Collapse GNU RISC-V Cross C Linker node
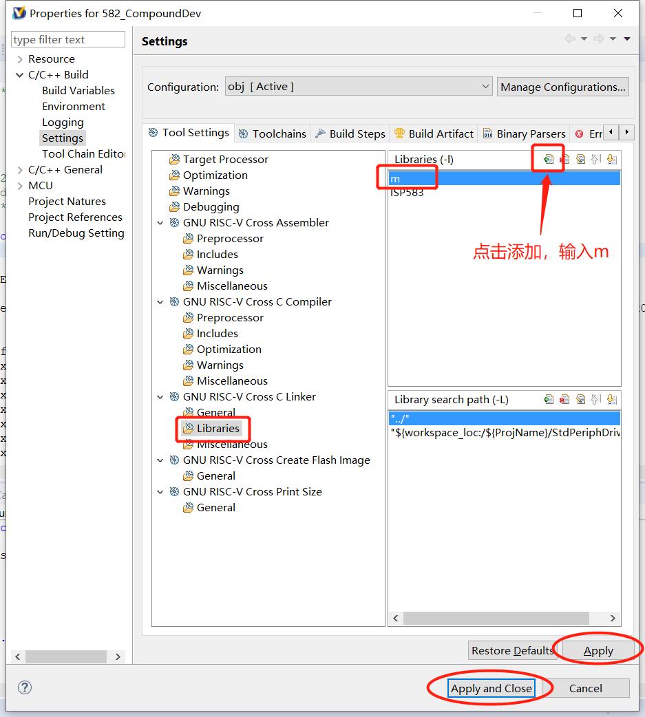This screenshot has height=717, width=645. [160, 397]
